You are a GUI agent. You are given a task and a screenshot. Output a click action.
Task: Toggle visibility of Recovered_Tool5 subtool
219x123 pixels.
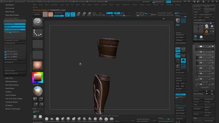tap(213, 68)
